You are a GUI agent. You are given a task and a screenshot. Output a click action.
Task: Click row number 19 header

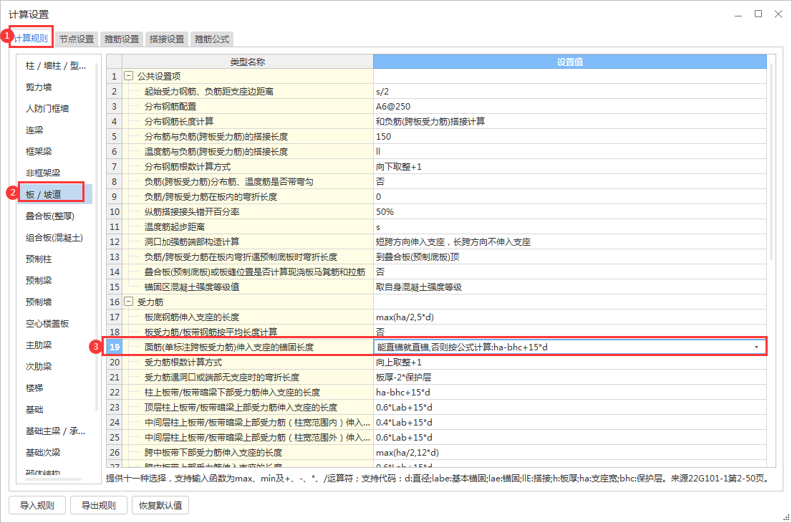click(x=114, y=347)
